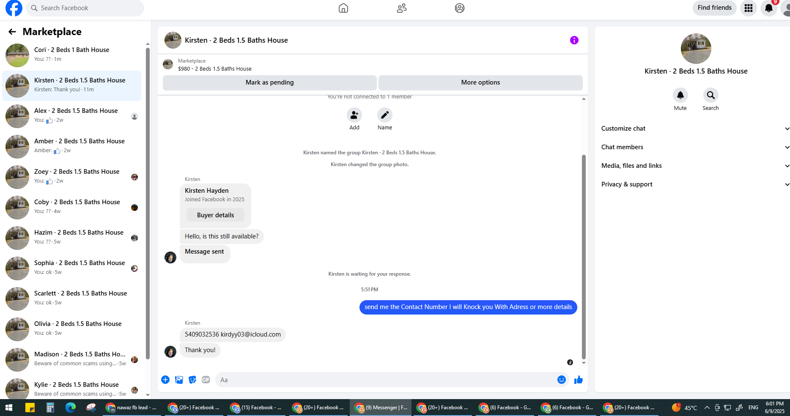Viewport: 790px width, 416px height.
Task: Open Cori 2 Beds 1 Bath House chat
Action: click(x=72, y=55)
